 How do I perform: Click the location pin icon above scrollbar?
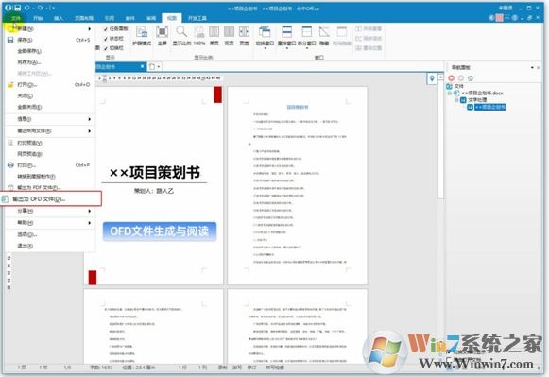(x=432, y=78)
